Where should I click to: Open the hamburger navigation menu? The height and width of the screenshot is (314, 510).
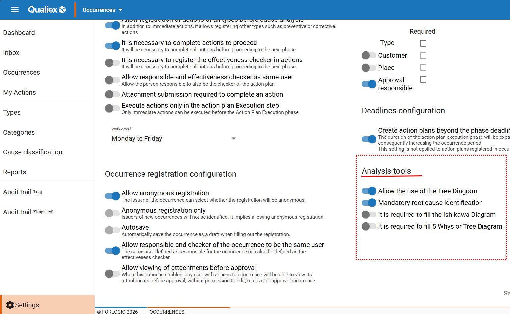tap(15, 10)
